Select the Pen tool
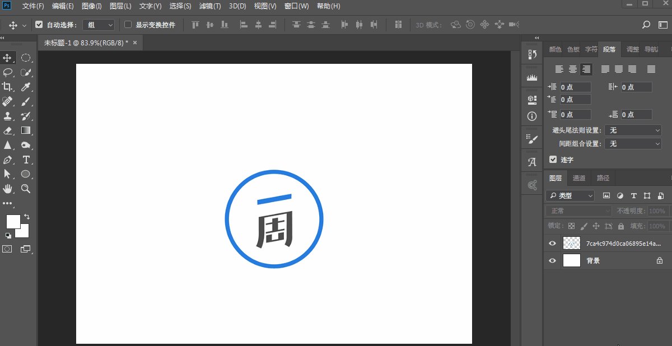Screen dimensions: 672x346 click(x=8, y=160)
